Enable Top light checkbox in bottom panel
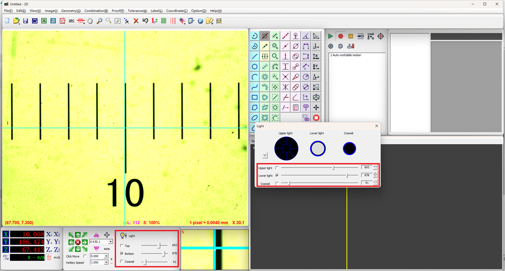Image resolution: width=505 pixels, height=271 pixels. click(x=122, y=246)
